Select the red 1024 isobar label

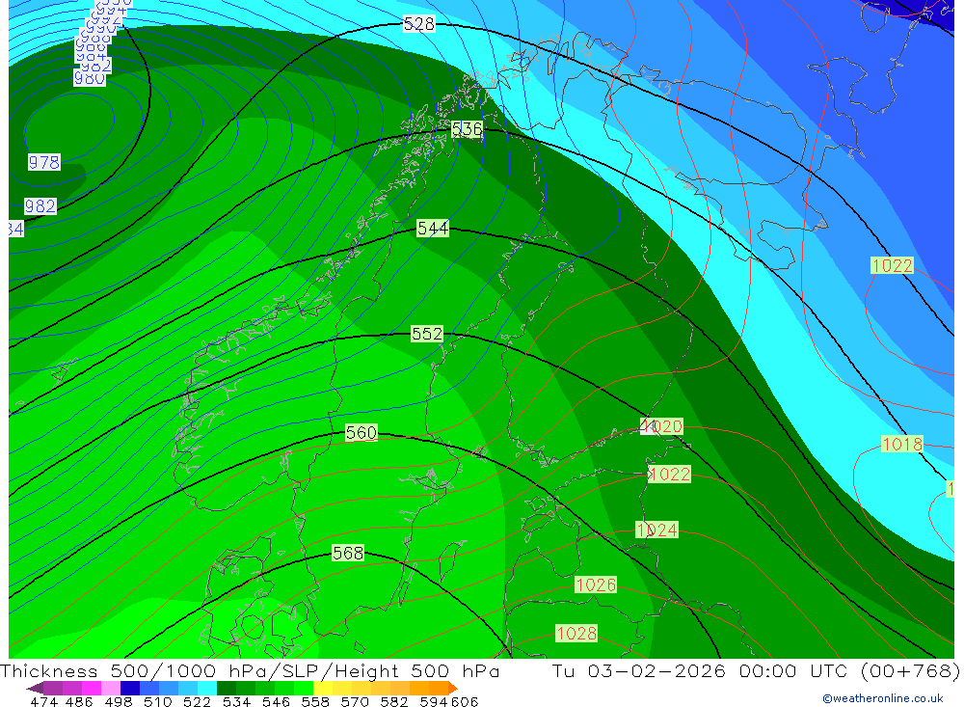pos(657,530)
